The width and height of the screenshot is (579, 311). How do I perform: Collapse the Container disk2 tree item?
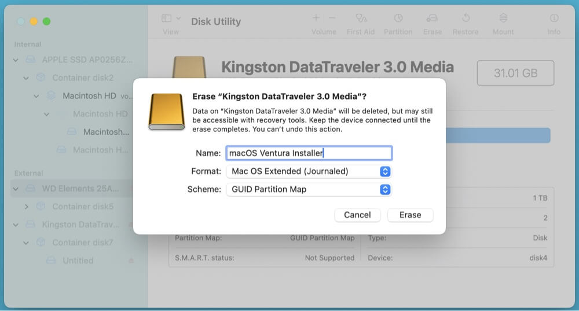click(x=26, y=78)
